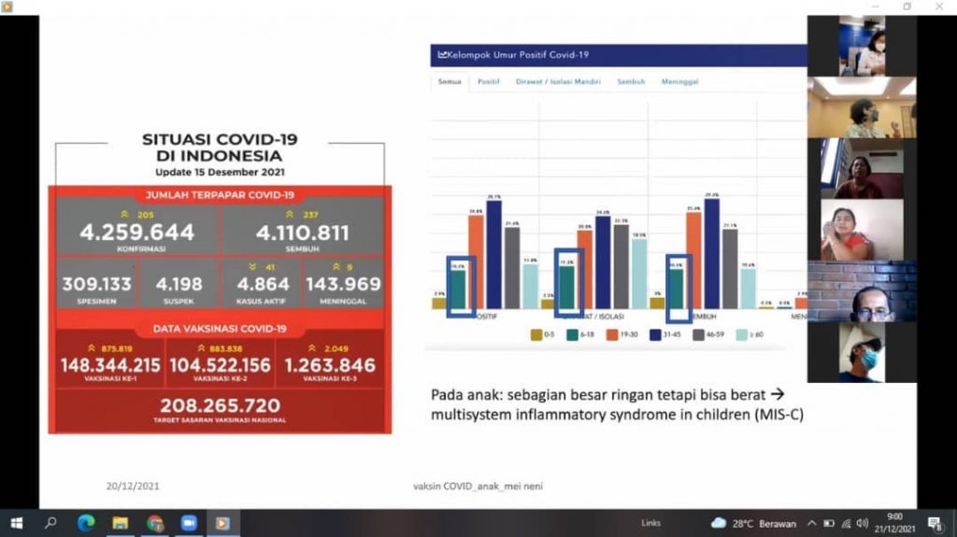Select the Dirawat / Isolasi Mandiri tab

coord(558,82)
